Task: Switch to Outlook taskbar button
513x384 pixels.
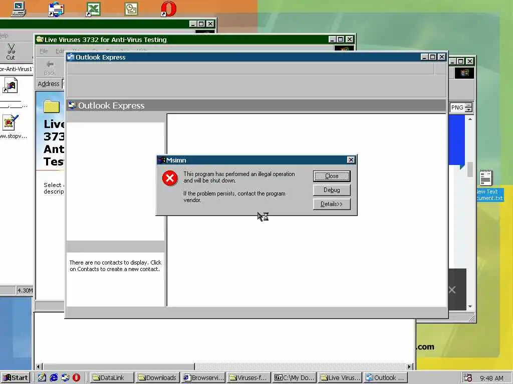Action: (385, 378)
